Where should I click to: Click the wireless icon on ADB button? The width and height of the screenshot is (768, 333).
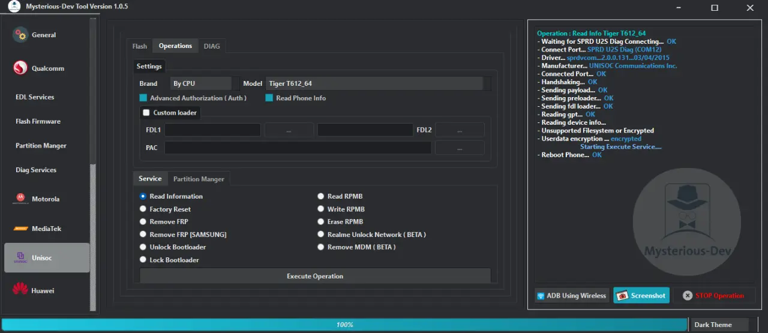[x=540, y=296]
